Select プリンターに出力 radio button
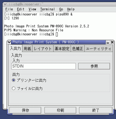Image resolution: width=116 pixels, height=119 pixels. click(x=29, y=80)
